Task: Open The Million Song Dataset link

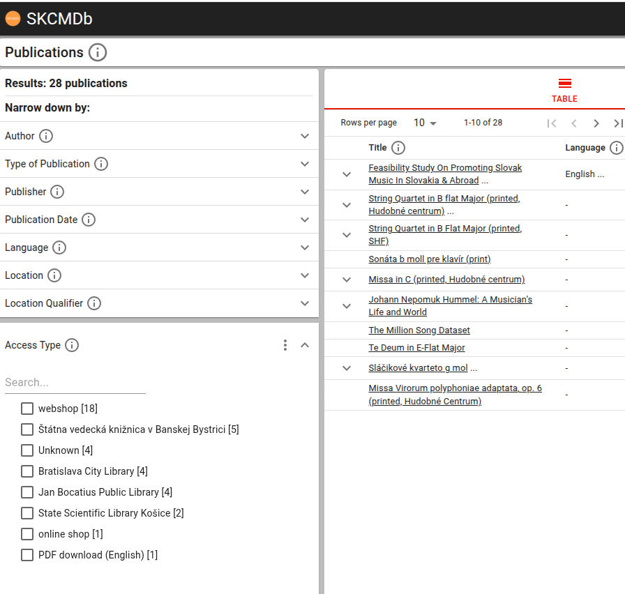Action: 419,330
